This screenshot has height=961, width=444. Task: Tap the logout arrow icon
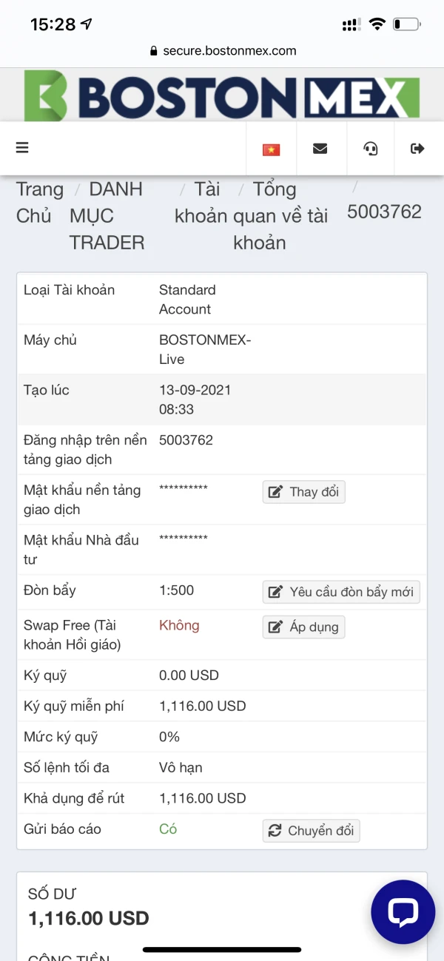pos(418,149)
